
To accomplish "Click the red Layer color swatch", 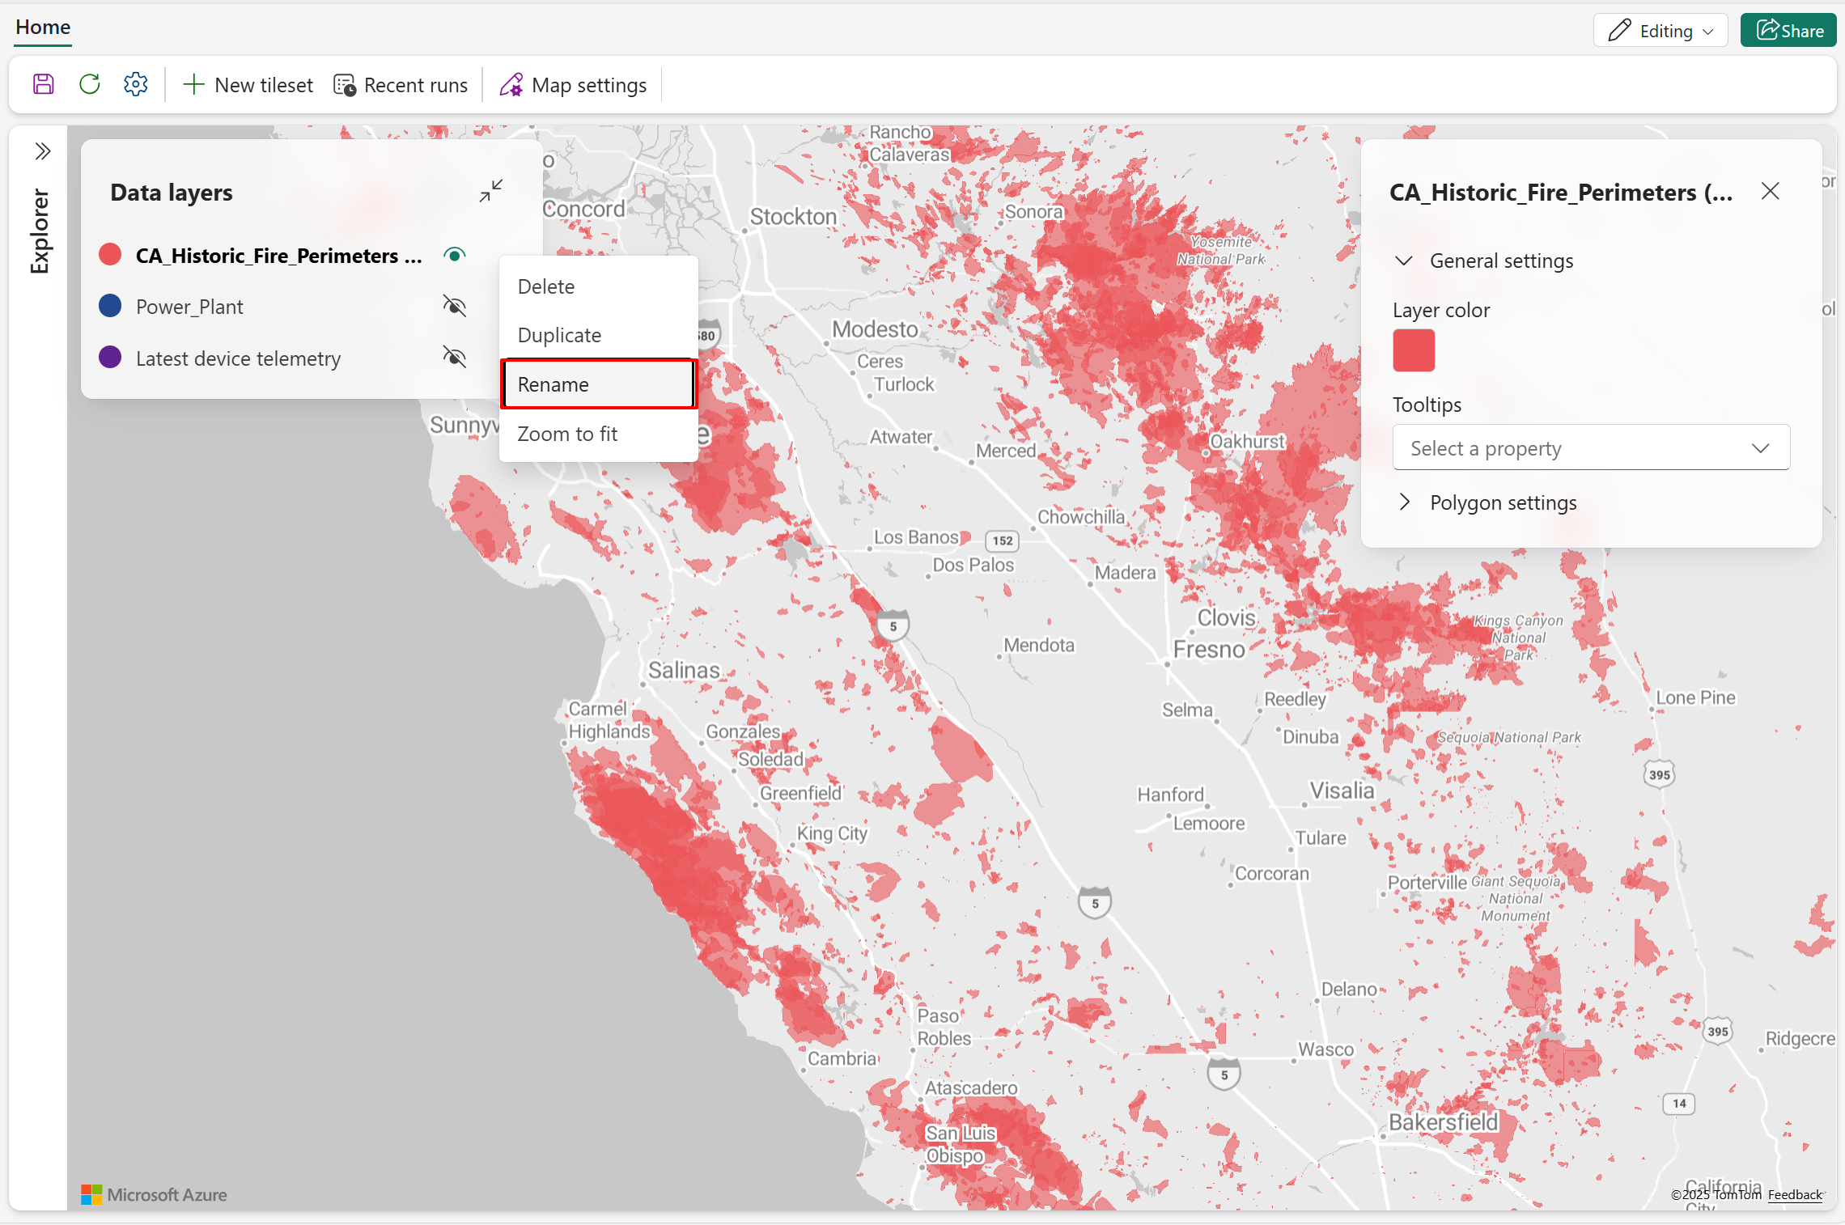I will [1413, 351].
